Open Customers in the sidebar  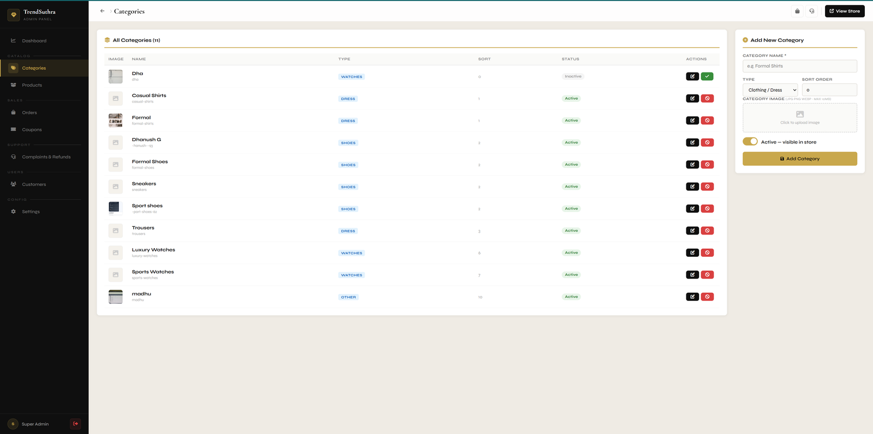coord(44,184)
